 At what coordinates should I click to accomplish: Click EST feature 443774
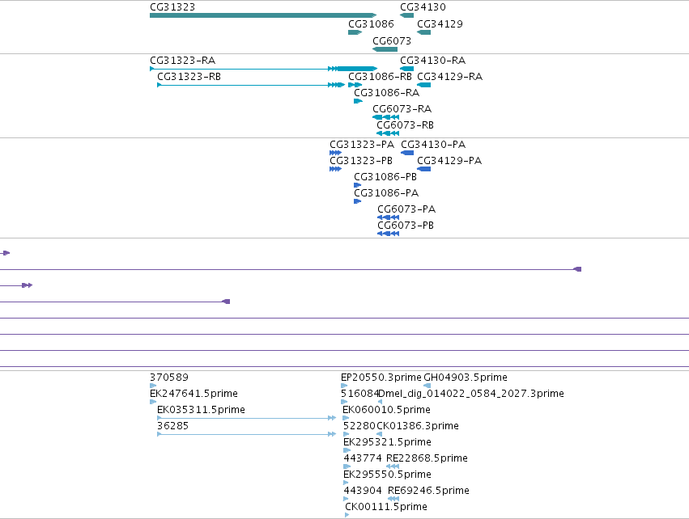point(363,458)
